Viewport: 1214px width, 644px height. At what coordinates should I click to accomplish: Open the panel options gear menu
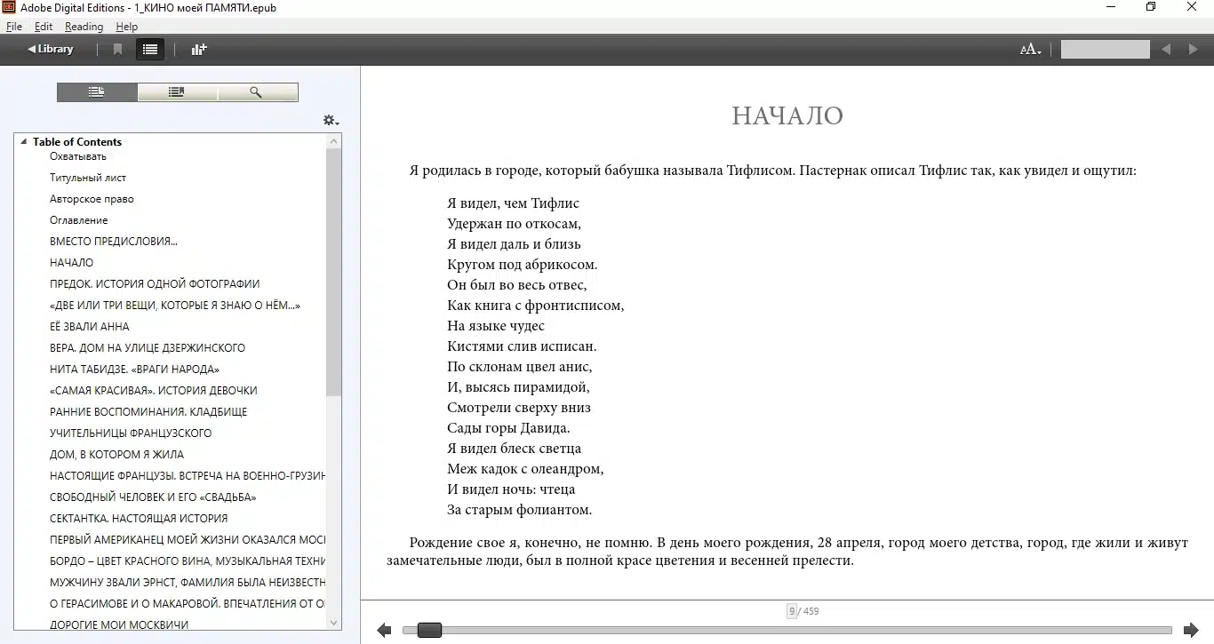(331, 120)
